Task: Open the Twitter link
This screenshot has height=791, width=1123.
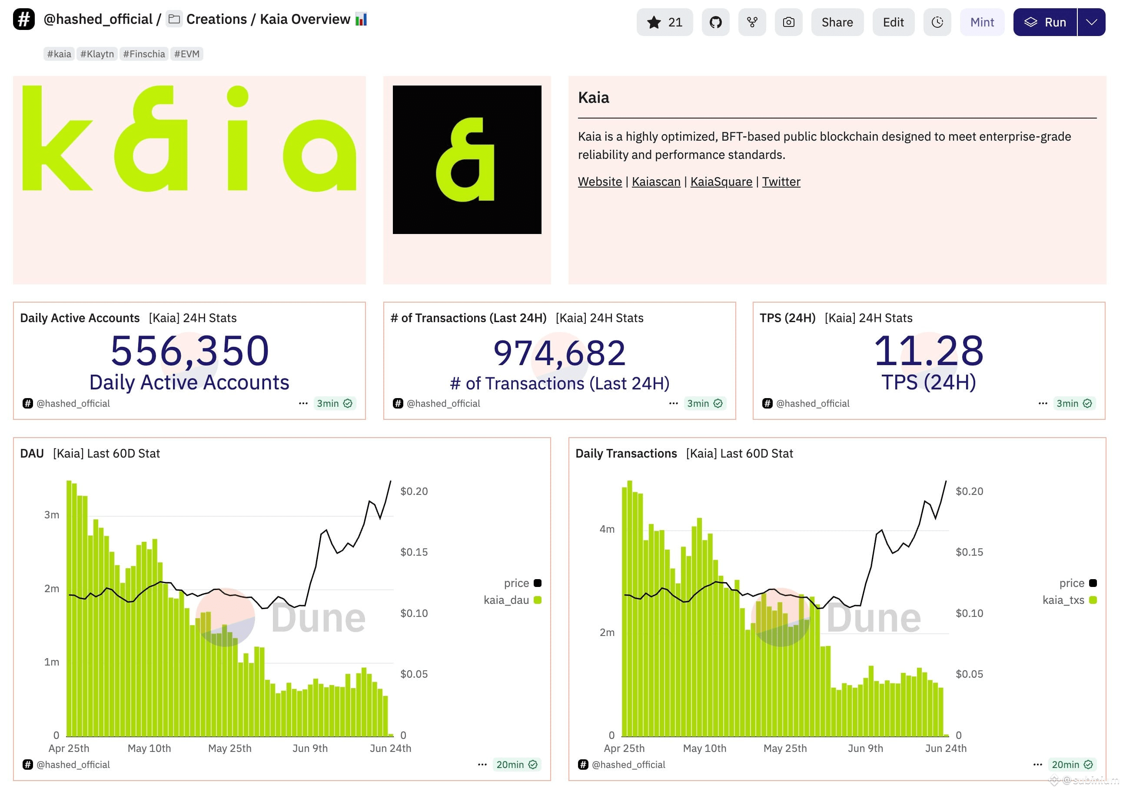Action: pyautogui.click(x=781, y=182)
